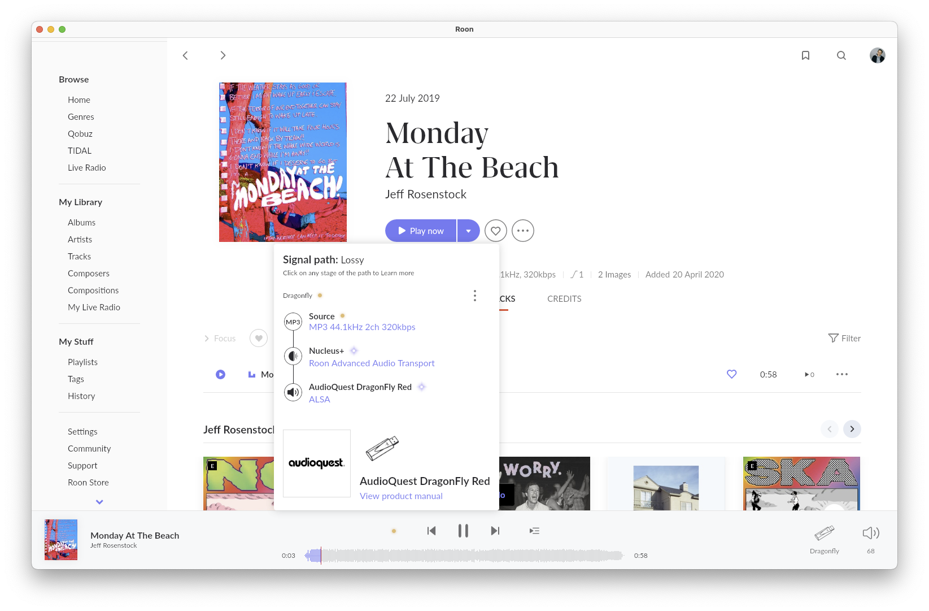Click Jeff Rosenstock artist name under title
The height and width of the screenshot is (611, 929).
(x=426, y=194)
